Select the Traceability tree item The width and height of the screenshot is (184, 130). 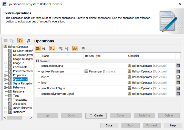point(20,100)
